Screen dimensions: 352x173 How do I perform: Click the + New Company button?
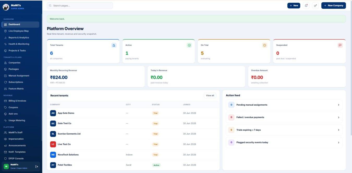coord(333,5)
